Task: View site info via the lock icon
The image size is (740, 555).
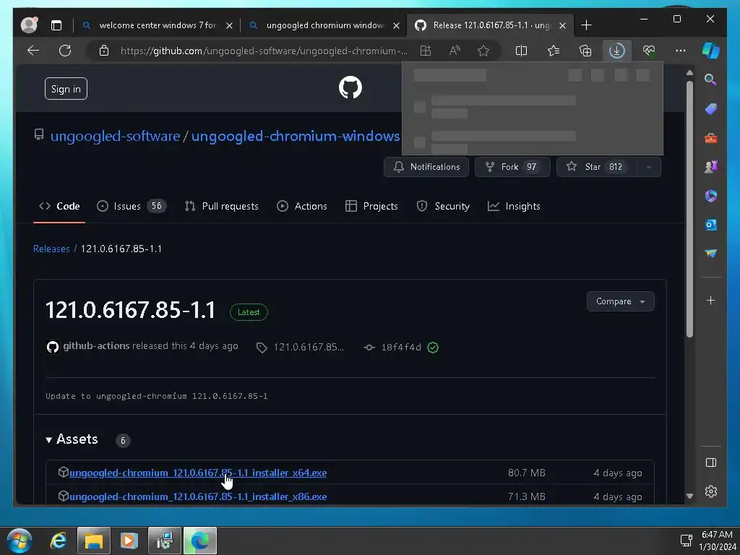Action: point(104,51)
